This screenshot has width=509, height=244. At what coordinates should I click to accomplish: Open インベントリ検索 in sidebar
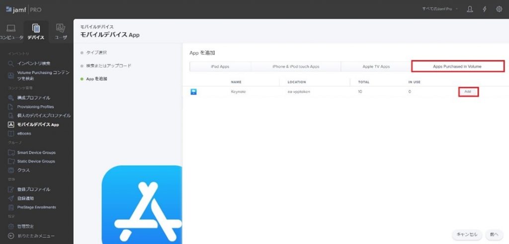[34, 63]
